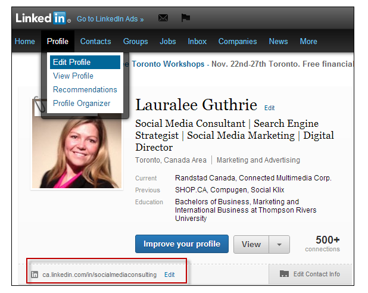Click the LinkedIn logo

pos(43,18)
